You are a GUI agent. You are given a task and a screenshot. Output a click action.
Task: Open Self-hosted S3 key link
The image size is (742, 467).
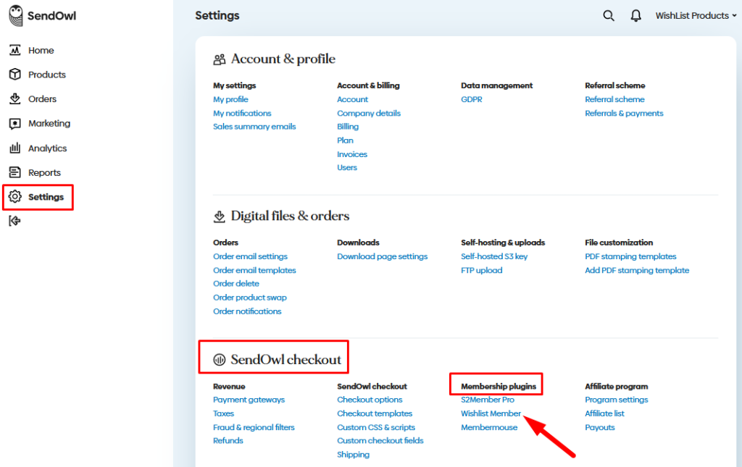(x=494, y=256)
